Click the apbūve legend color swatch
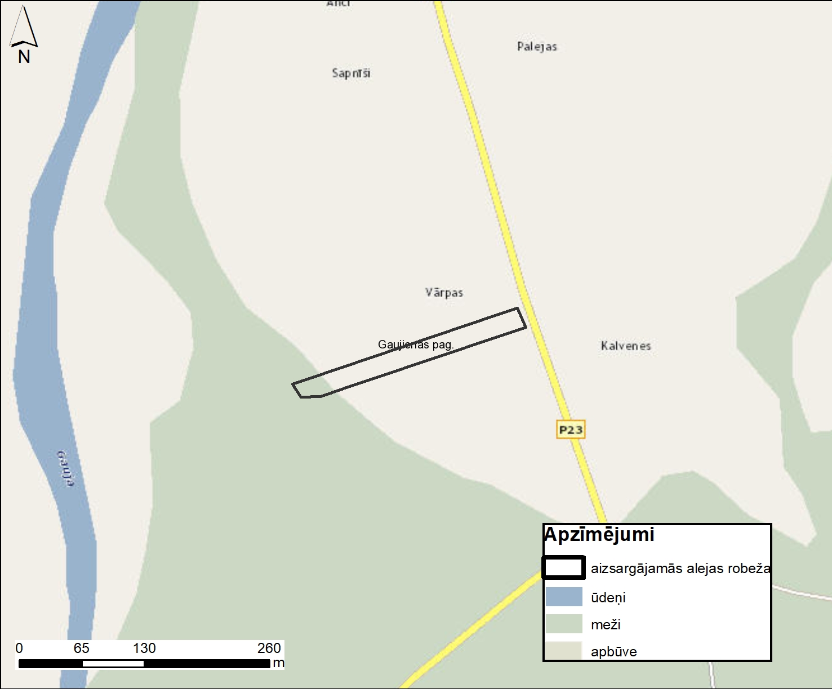 point(563,651)
